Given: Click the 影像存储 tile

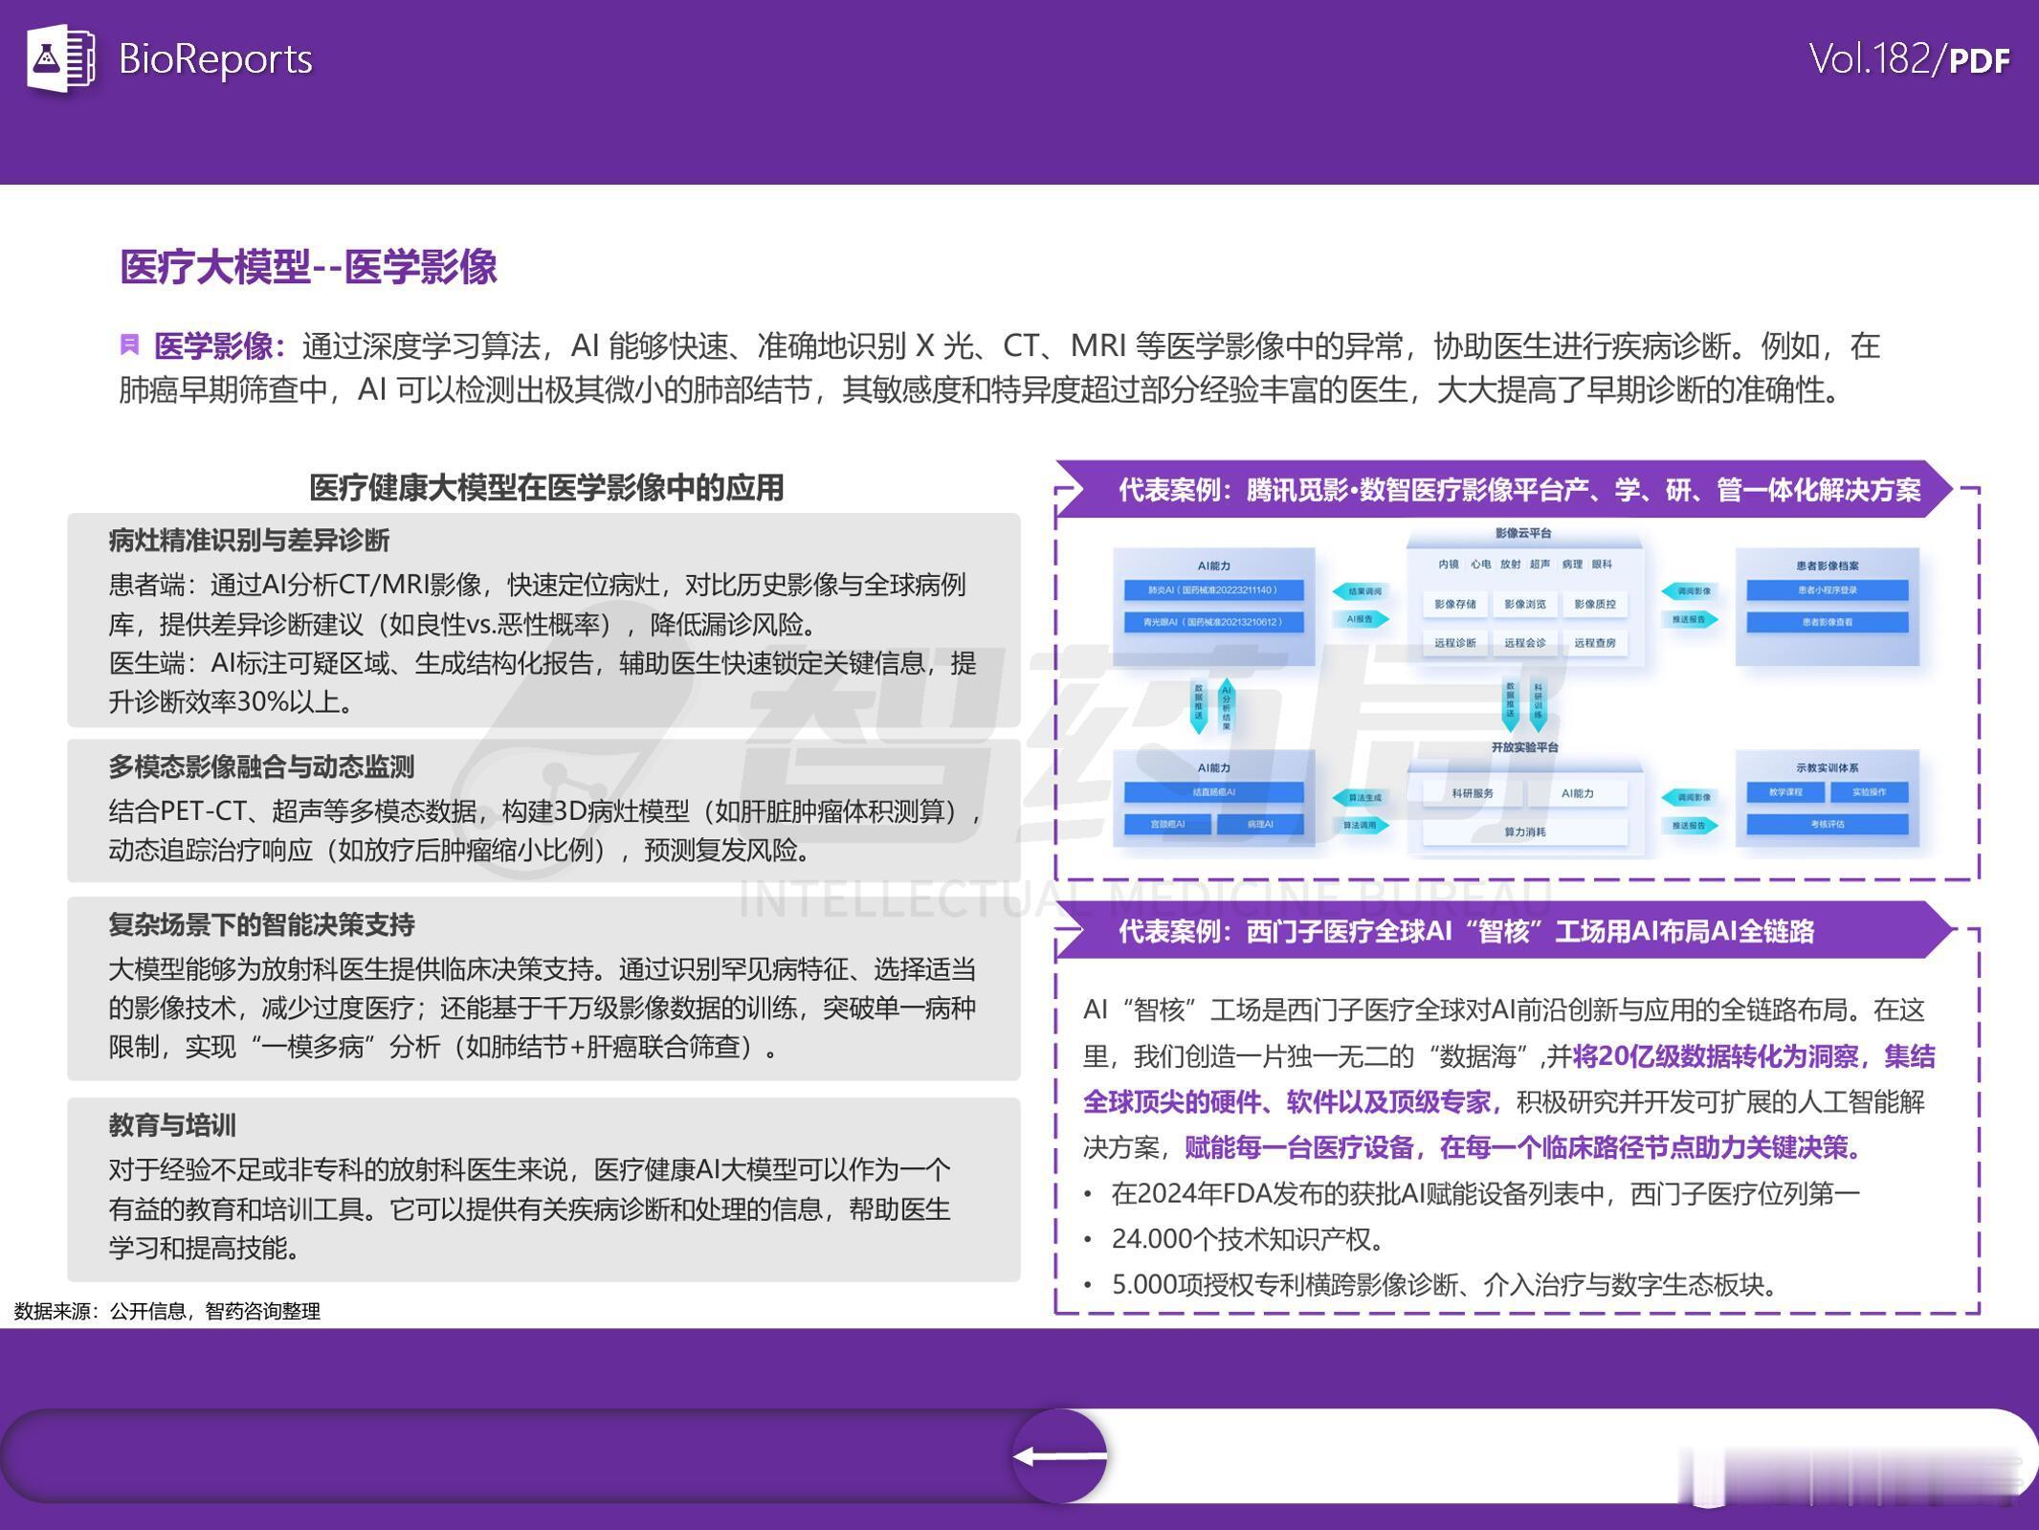Looking at the screenshot, I should (1455, 604).
